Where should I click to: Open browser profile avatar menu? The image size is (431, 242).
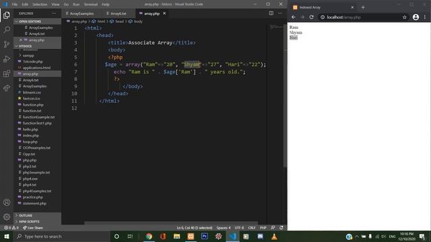(x=416, y=17)
